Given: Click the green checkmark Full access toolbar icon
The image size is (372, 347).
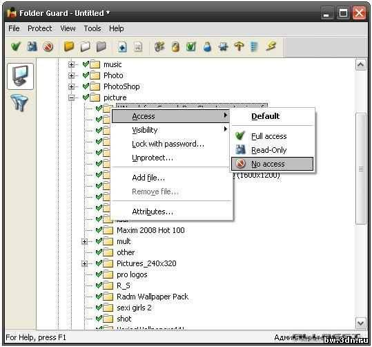Looking at the screenshot, I should pyautogui.click(x=16, y=46).
